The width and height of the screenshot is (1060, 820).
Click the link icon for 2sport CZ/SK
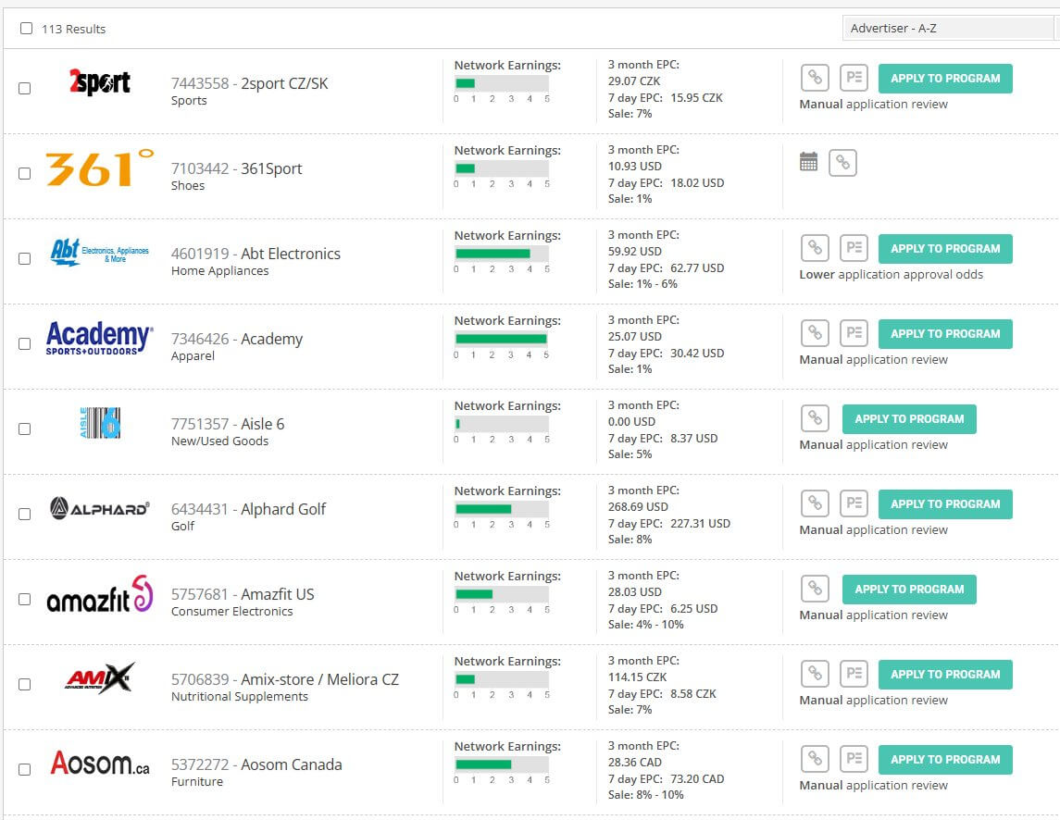point(815,78)
